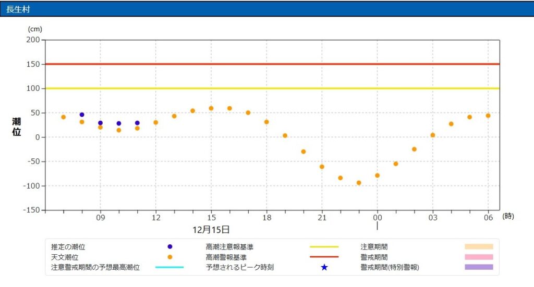Viewport: 534px width, 287px height.
Task: Click the 高潮警報基準 legend label
Action: (x=226, y=257)
